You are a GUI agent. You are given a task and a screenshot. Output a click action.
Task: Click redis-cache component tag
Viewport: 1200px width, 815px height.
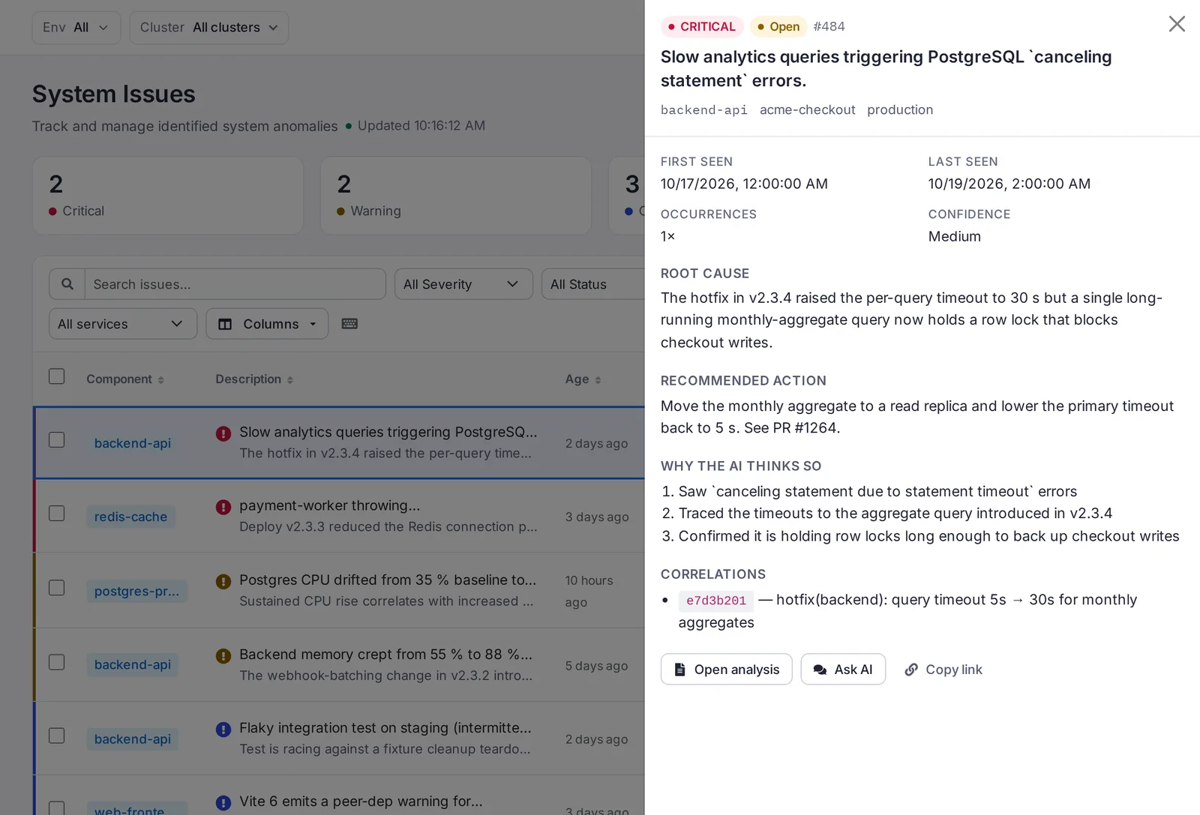(131, 517)
